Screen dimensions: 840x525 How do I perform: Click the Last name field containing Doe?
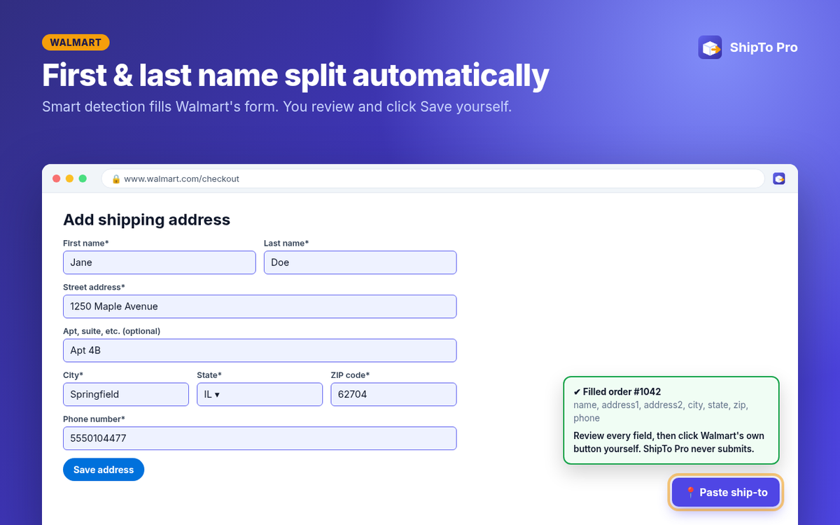[x=360, y=262]
